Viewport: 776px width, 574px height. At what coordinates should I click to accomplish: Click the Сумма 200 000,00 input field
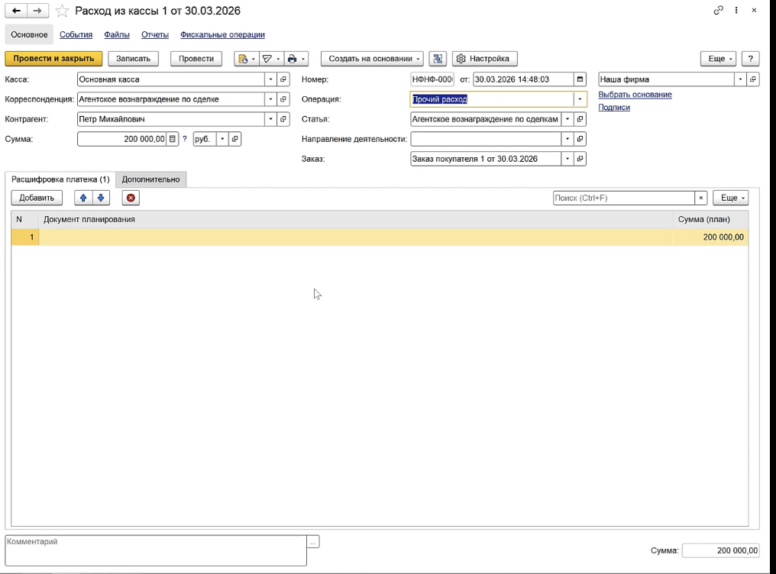click(121, 139)
